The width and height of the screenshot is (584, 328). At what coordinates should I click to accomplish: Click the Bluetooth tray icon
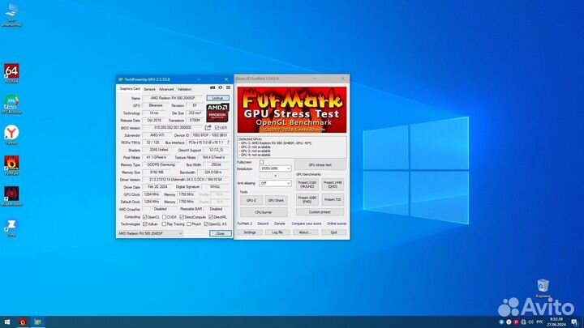coord(501,322)
